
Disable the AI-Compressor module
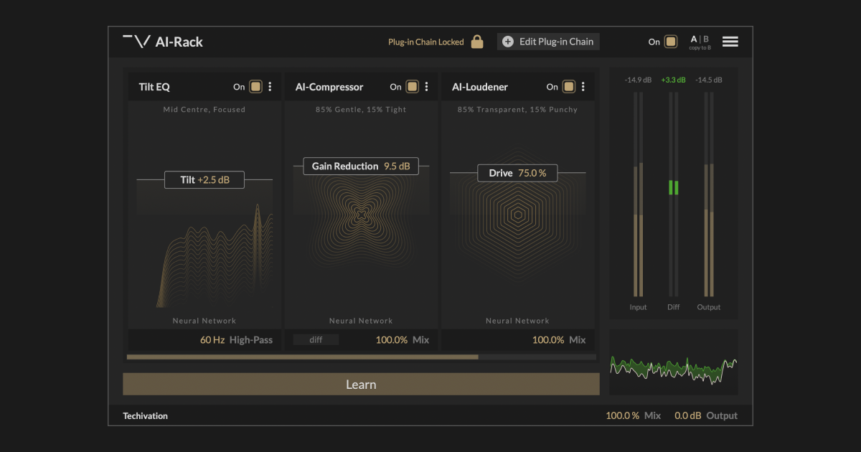click(412, 85)
